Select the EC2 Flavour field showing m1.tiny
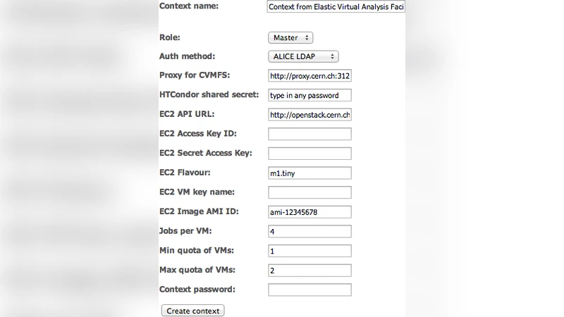The width and height of the screenshot is (564, 317). 309,173
